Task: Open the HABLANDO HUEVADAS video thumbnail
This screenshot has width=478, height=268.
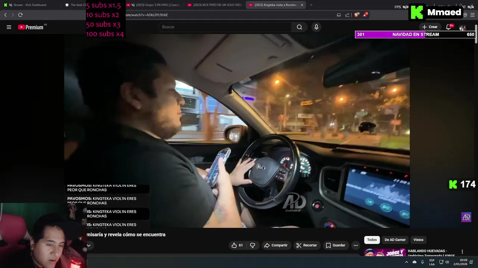Action: point(385,252)
